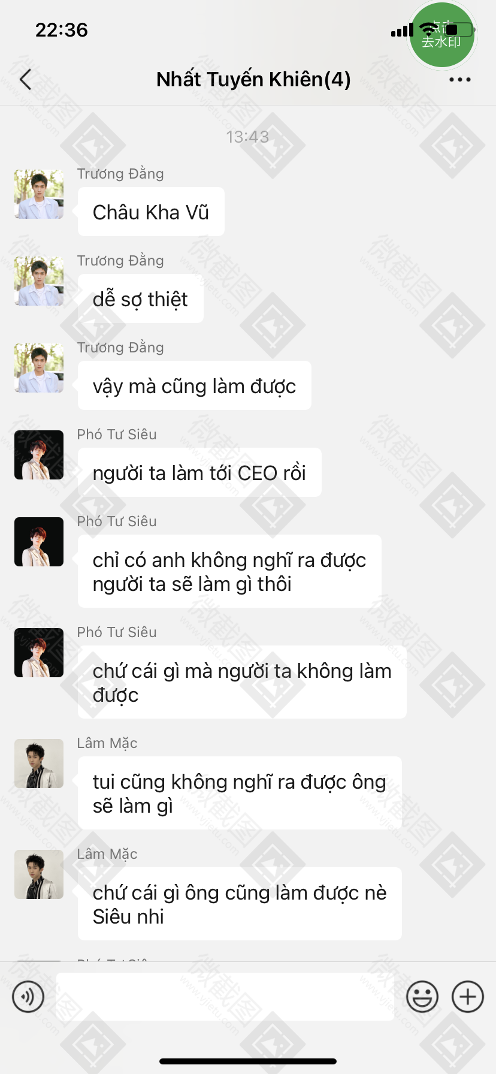496x1074 pixels.
Task: Tap the home indicator bar at the bottom
Action: (248, 1061)
